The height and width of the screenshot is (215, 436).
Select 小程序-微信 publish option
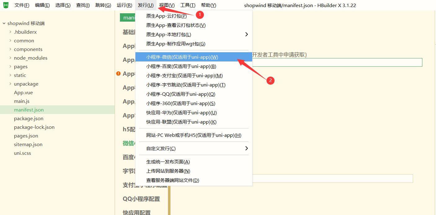[194, 57]
